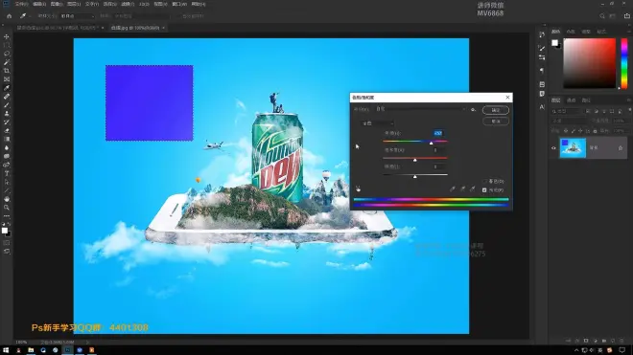
Task: Click the OK button in Hue/Saturation dialog
Action: (495, 110)
